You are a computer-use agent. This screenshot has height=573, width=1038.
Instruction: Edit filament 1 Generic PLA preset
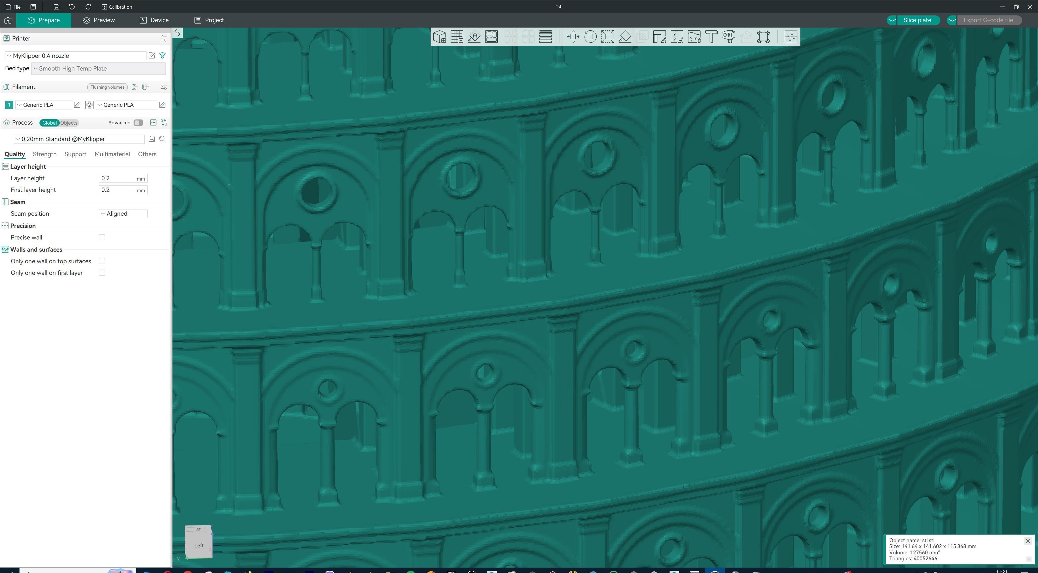click(x=77, y=105)
